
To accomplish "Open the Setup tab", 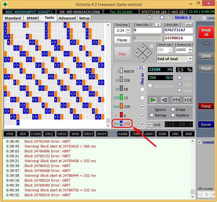I will click(84, 18).
